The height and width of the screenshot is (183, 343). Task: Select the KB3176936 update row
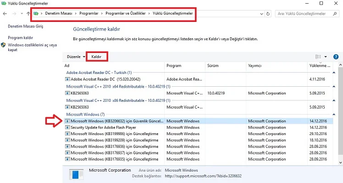(198, 146)
